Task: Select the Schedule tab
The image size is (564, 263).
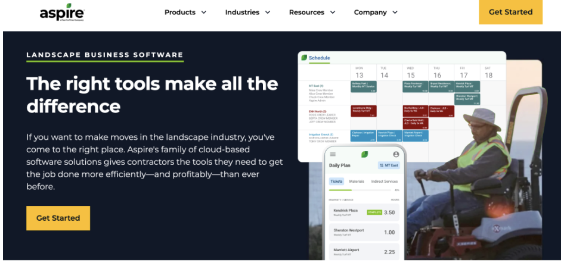Action: point(320,58)
